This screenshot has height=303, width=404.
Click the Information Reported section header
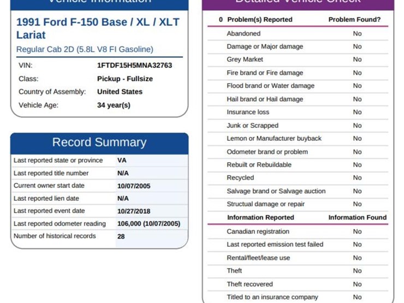(x=260, y=217)
